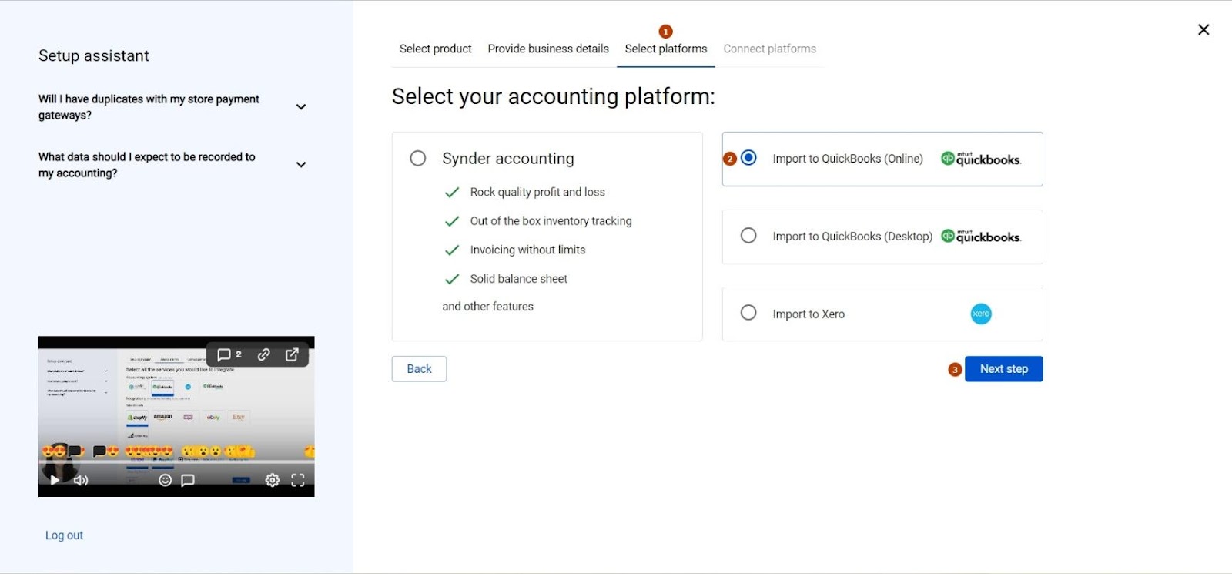The width and height of the screenshot is (1232, 574).
Task: Go to the Provide business details tab
Action: pos(548,49)
